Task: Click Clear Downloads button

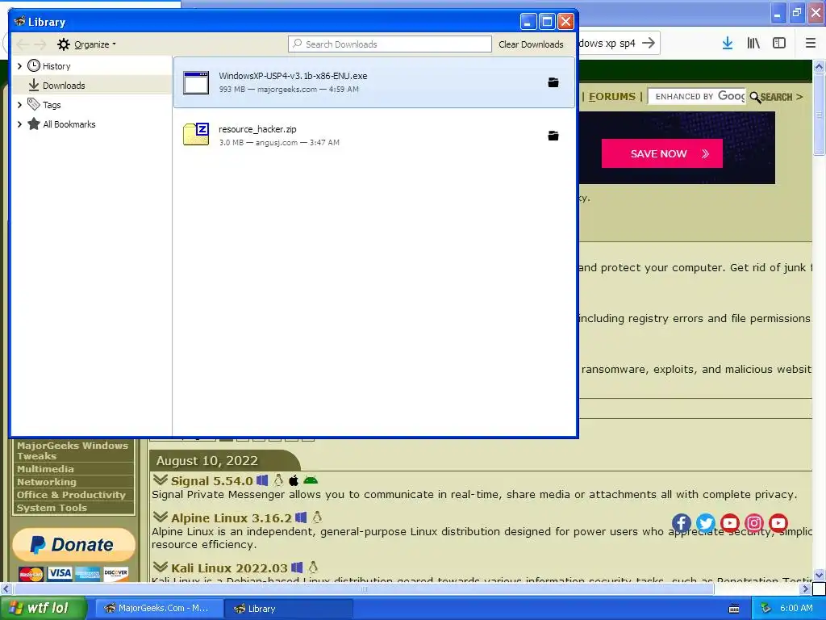Action: pos(531,44)
